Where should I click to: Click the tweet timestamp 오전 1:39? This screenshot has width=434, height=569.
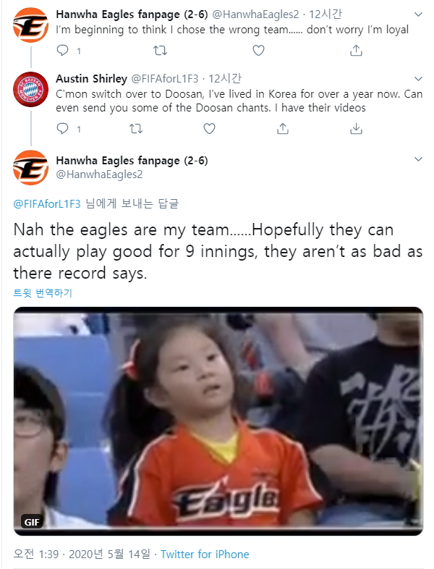36,554
